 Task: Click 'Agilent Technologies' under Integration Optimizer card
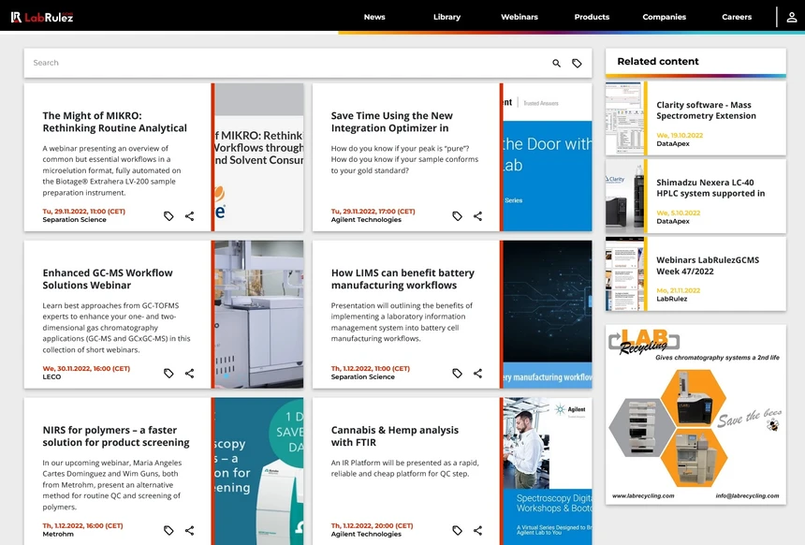366,220
